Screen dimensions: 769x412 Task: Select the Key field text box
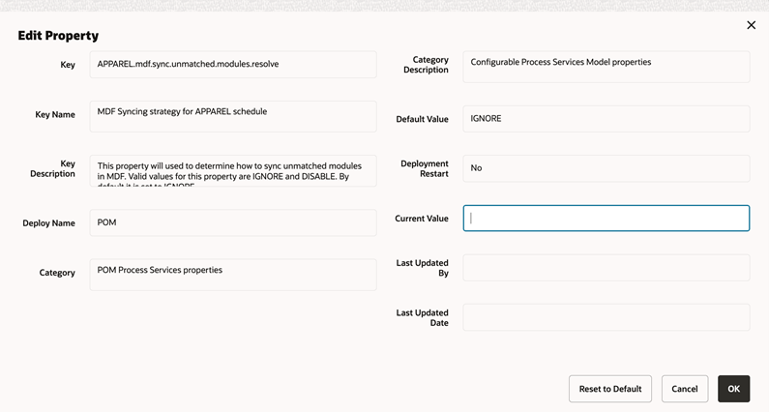point(233,65)
